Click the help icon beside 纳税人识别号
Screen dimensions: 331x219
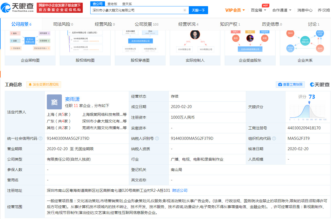[157, 138]
